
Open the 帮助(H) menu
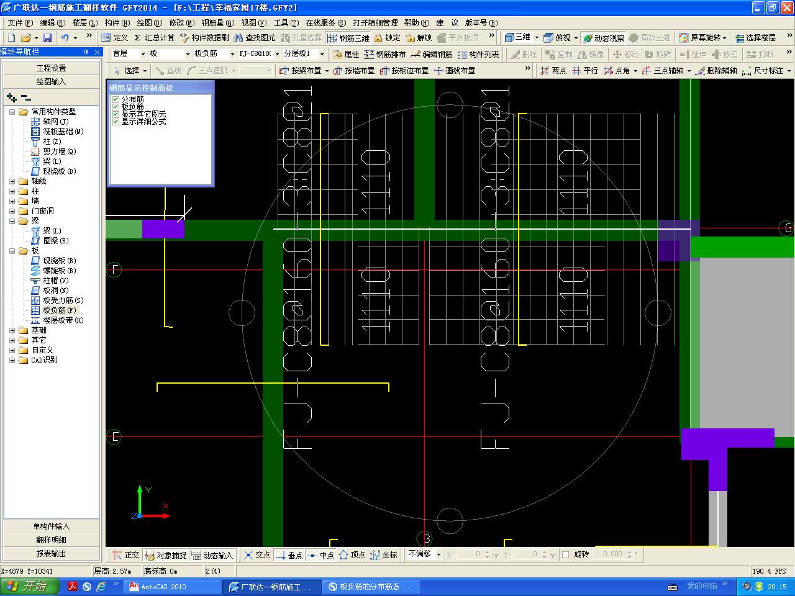point(416,22)
